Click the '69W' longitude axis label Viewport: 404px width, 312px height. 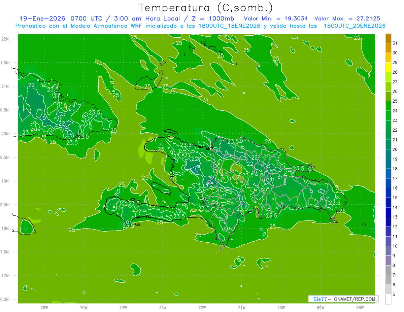point(321,307)
